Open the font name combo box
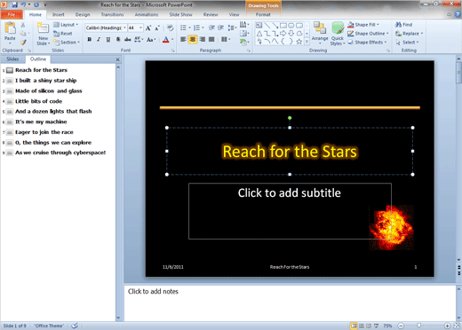This screenshot has height=330, width=462. pos(106,27)
